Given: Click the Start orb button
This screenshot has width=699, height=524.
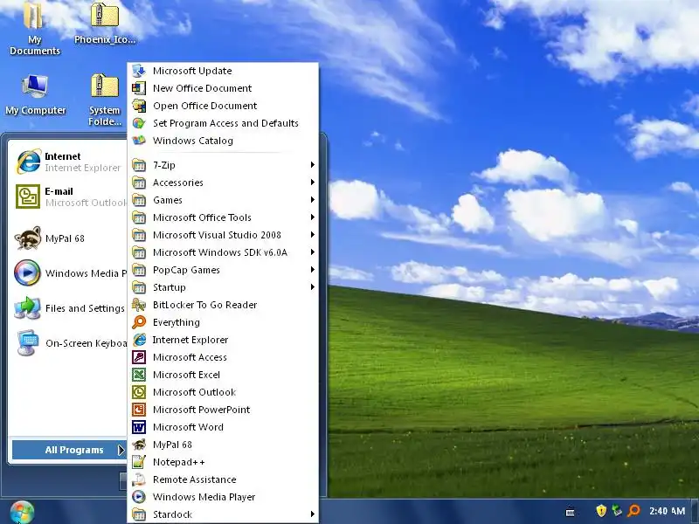Looking at the screenshot, I should point(22,512).
